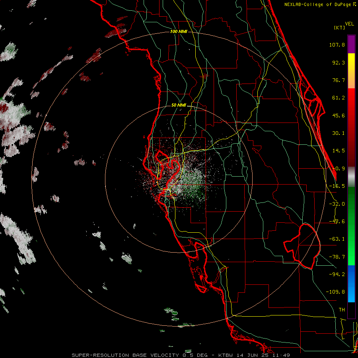
Task: Click the 100 NMI range ring label
Action: click(179, 31)
